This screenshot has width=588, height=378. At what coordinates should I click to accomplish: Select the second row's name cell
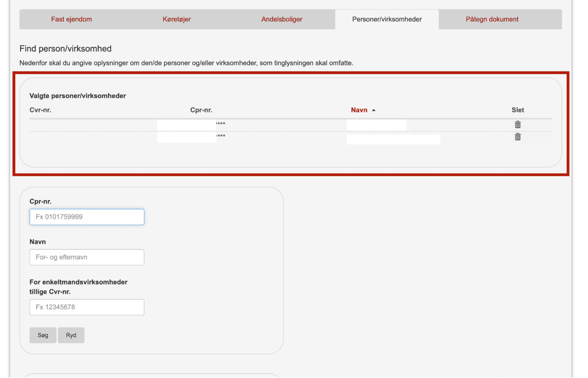pyautogui.click(x=393, y=138)
